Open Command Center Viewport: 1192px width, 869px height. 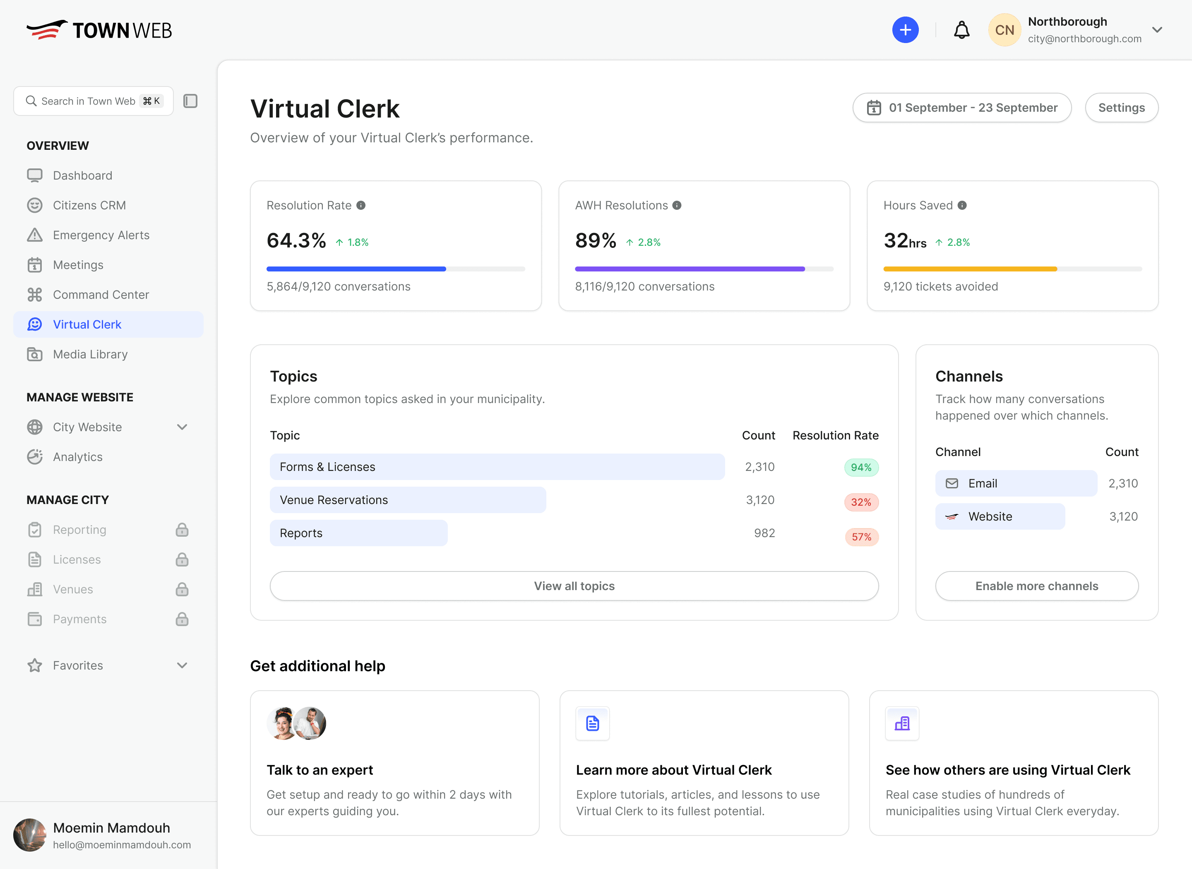tap(108, 295)
